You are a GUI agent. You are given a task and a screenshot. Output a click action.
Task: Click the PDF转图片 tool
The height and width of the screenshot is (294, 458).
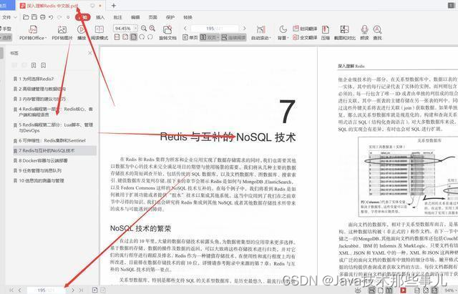click(x=62, y=33)
